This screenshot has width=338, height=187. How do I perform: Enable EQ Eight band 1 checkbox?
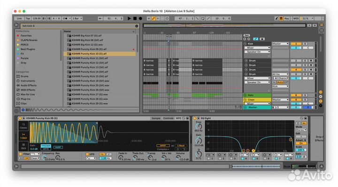(208, 158)
